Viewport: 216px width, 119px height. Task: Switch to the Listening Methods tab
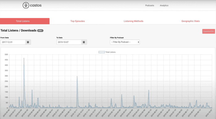pos(133,21)
